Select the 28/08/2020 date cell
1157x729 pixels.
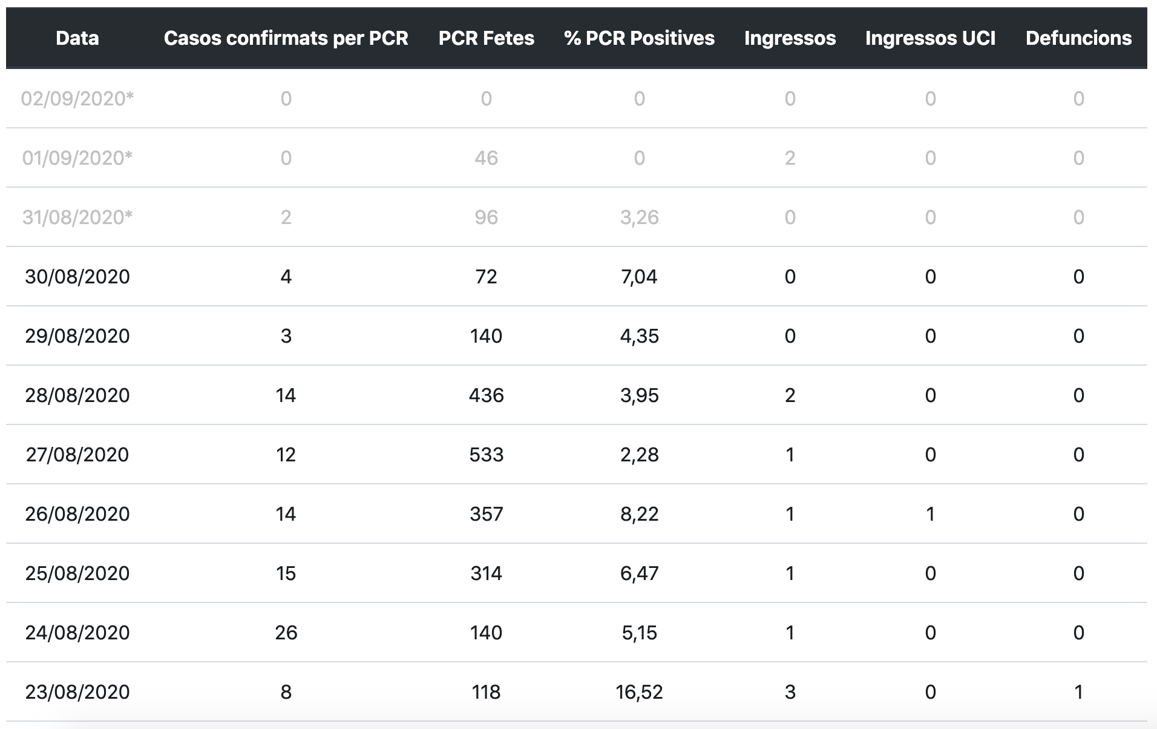tap(77, 395)
